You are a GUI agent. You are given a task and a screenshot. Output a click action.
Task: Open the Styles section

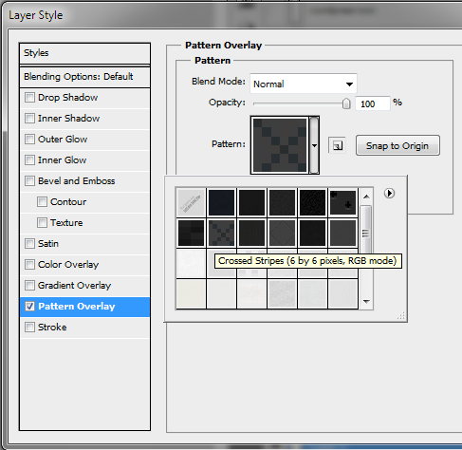click(84, 53)
